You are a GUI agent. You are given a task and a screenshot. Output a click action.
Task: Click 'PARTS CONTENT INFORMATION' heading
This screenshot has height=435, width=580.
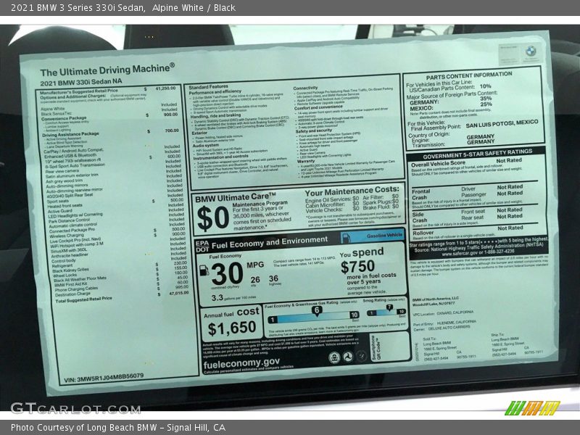(x=469, y=75)
